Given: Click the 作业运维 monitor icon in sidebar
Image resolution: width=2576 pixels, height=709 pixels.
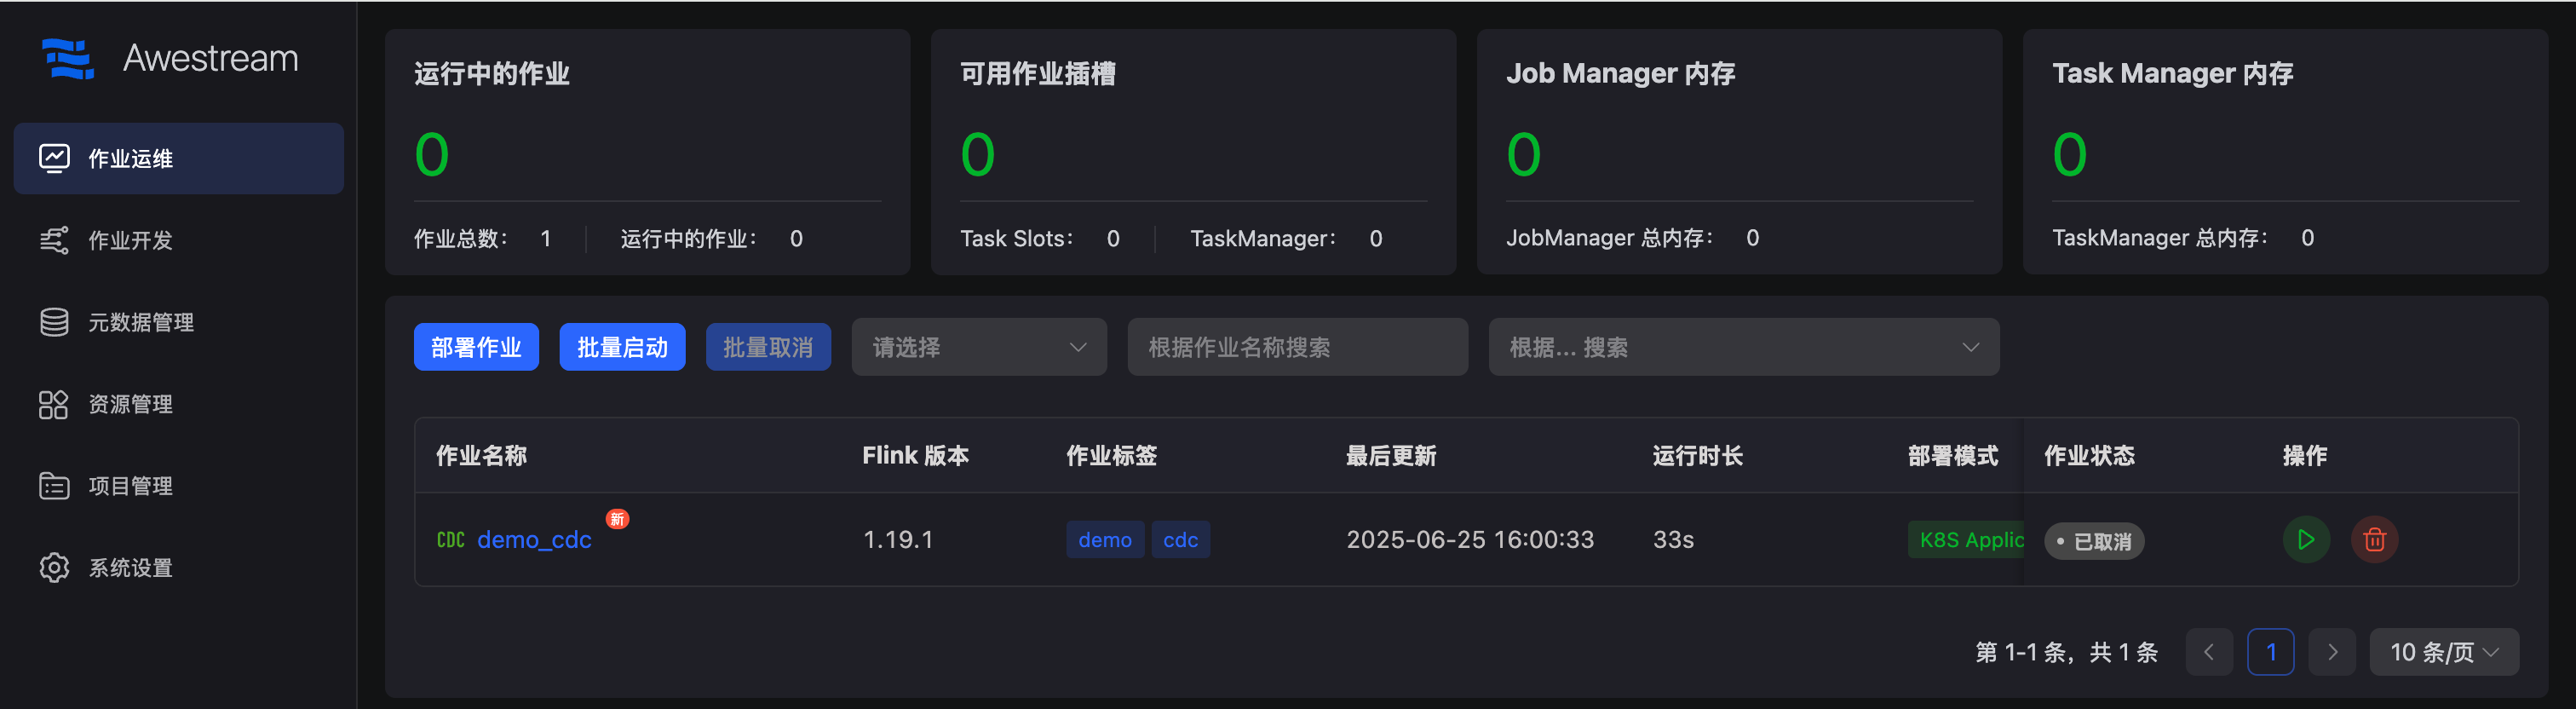Looking at the screenshot, I should tap(54, 158).
